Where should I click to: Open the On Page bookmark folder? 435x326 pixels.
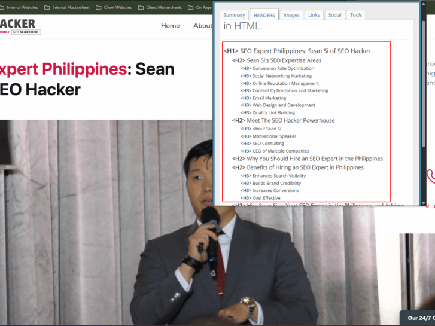point(200,8)
